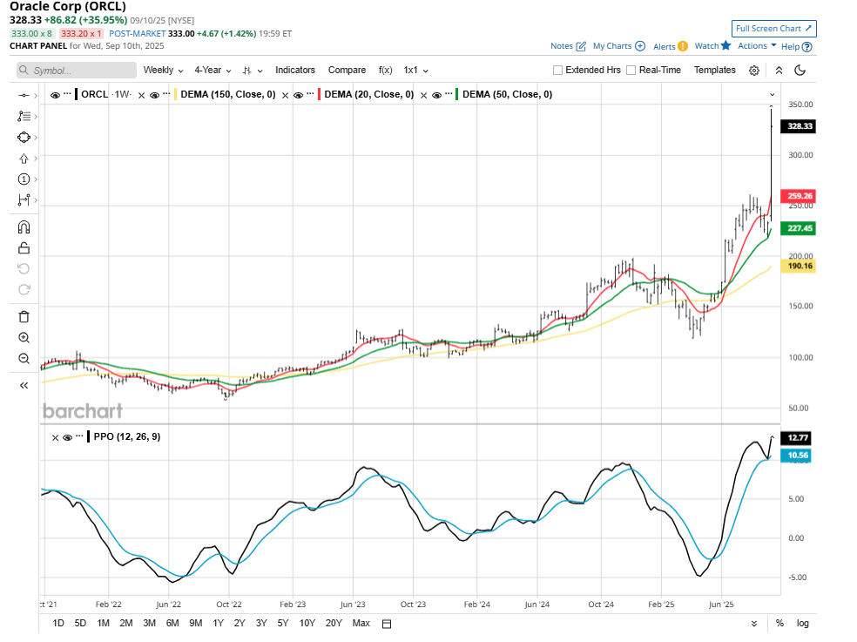Open the Indicators menu

pos(295,70)
